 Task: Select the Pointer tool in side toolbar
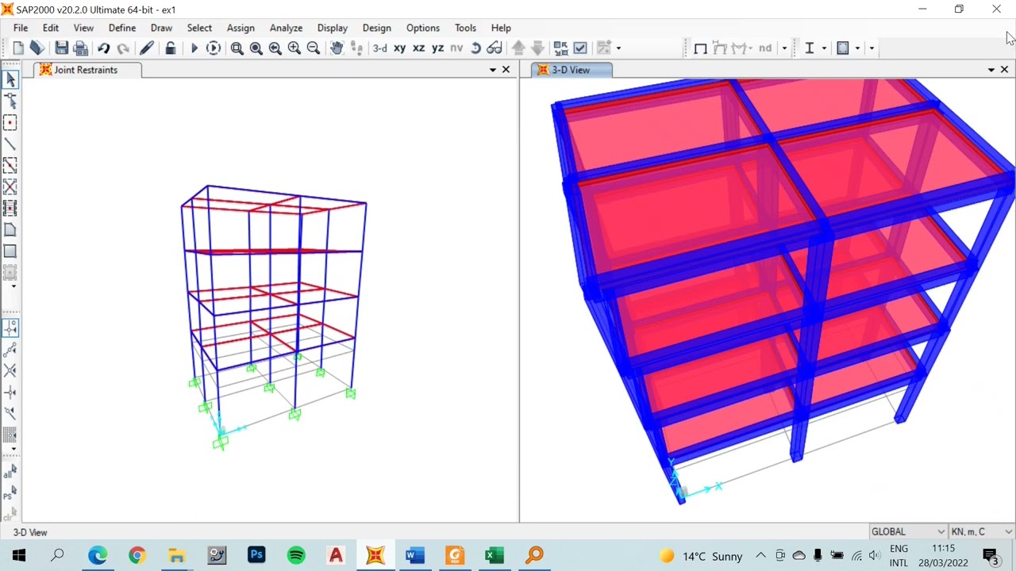(10, 79)
